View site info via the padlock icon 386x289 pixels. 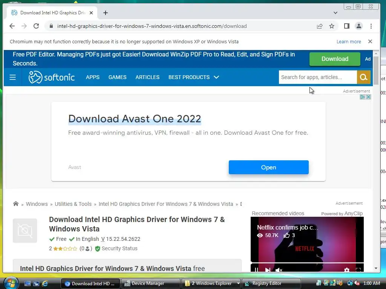click(51, 26)
